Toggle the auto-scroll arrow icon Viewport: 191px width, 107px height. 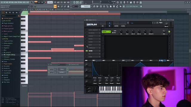pyautogui.click(x=58, y=6)
